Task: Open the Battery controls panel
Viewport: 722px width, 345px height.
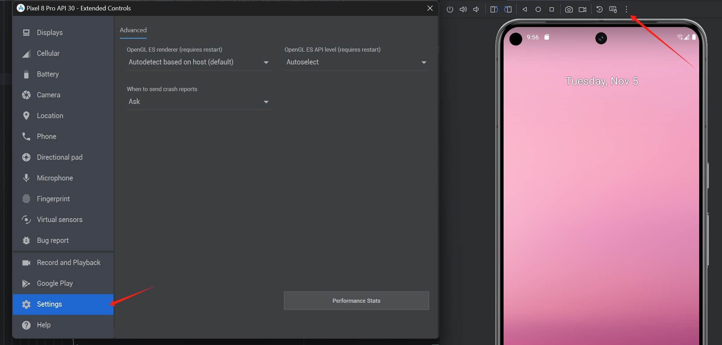Action: click(48, 74)
